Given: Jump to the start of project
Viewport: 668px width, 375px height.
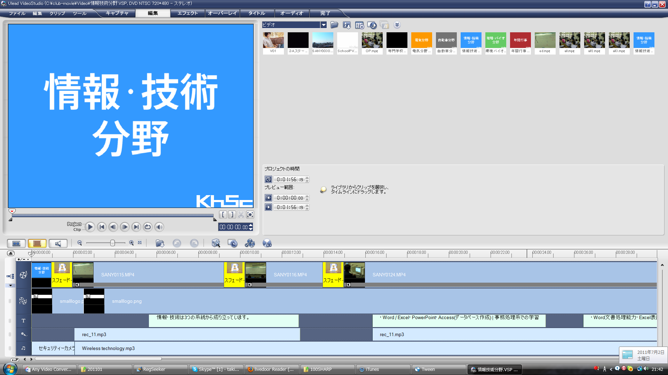Looking at the screenshot, I should [x=102, y=227].
